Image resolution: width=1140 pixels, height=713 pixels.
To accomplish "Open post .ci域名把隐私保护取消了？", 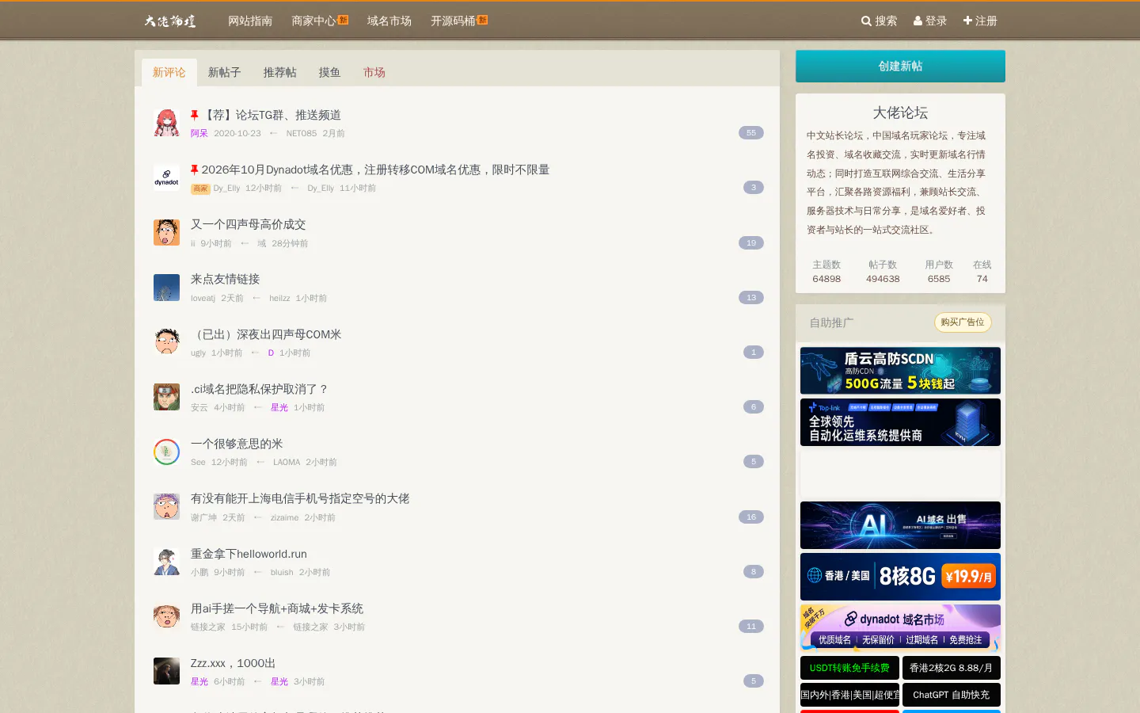I will pyautogui.click(x=259, y=389).
